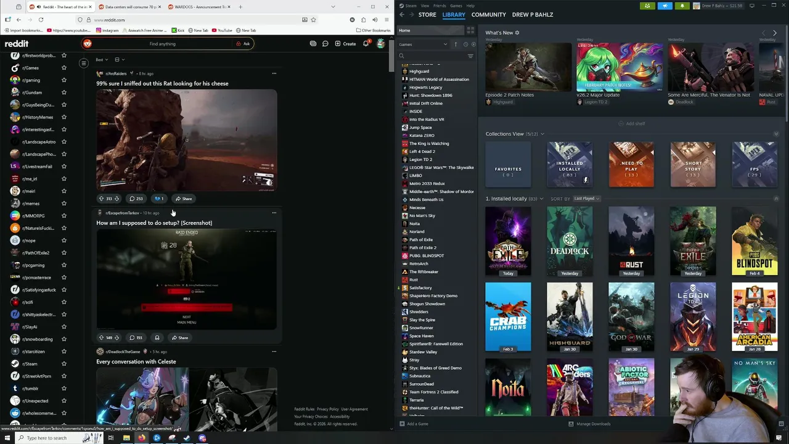Click Steam ready-to-play filter icon

(x=473, y=44)
